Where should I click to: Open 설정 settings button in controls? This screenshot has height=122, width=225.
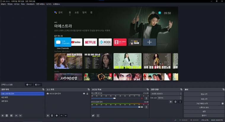204,112
